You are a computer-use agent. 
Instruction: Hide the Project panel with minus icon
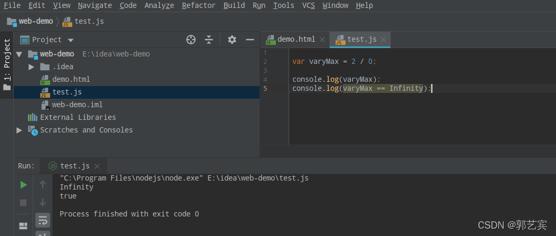(x=250, y=40)
